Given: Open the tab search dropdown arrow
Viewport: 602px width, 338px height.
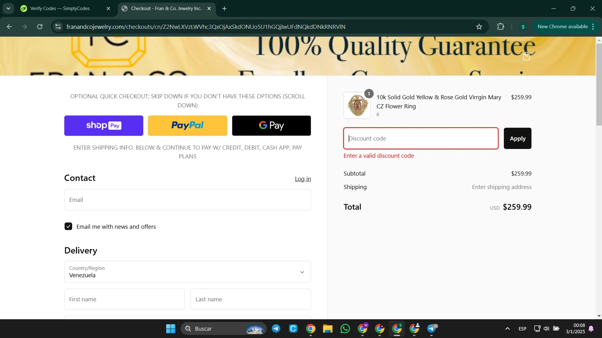Looking at the screenshot, I should click(x=8, y=8).
